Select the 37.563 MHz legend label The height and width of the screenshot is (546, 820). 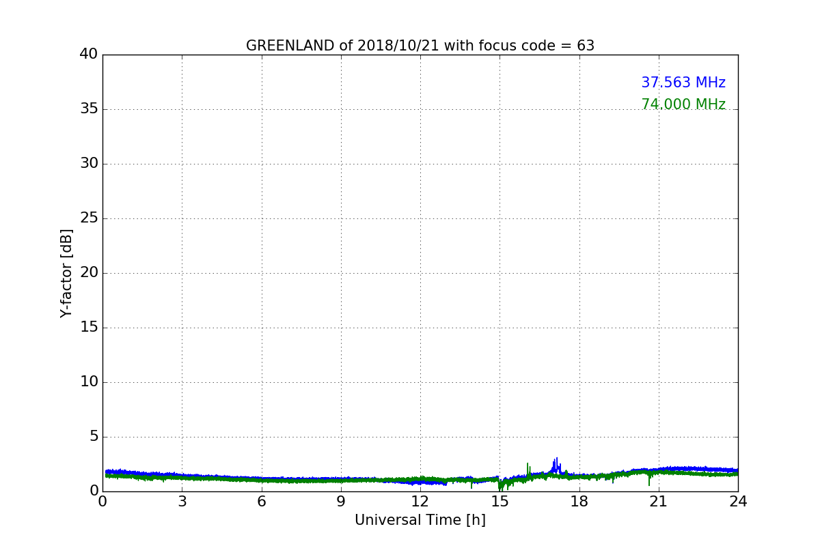683,83
